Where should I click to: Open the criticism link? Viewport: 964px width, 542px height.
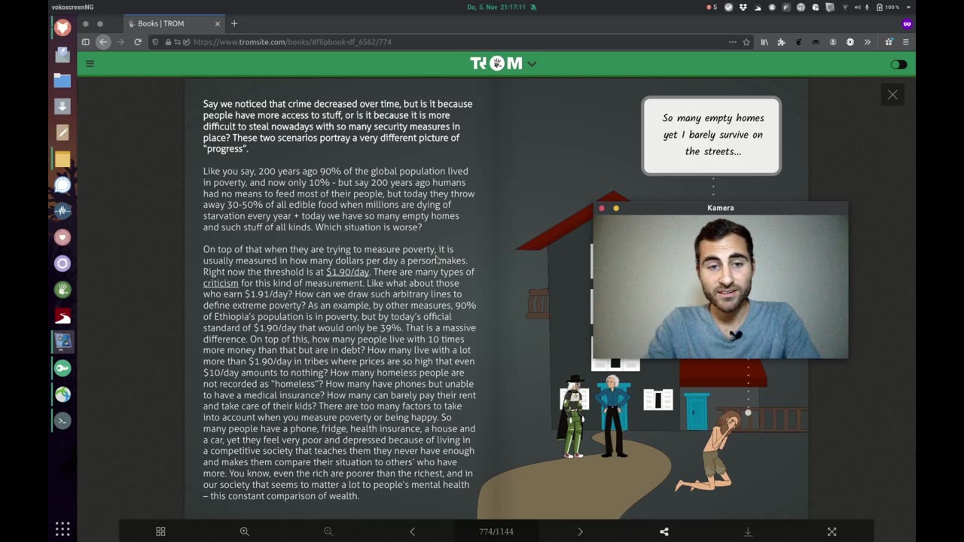point(221,283)
